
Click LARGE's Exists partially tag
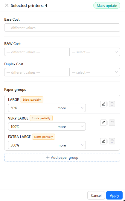(x=32, y=100)
